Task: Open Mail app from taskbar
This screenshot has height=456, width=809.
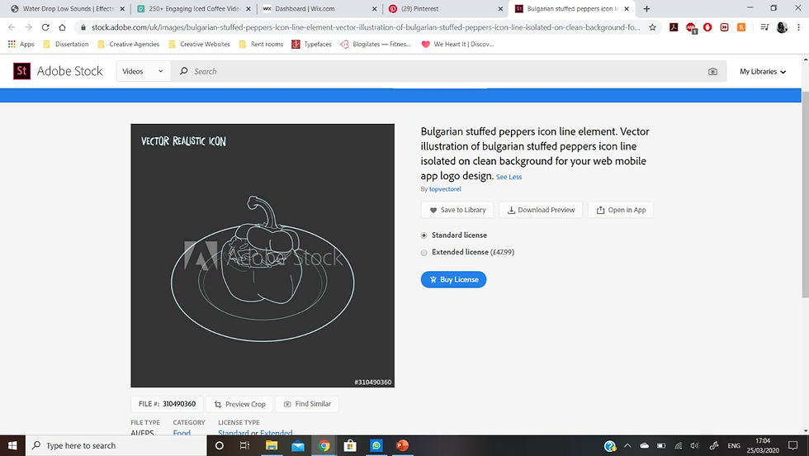Action: pyautogui.click(x=298, y=445)
